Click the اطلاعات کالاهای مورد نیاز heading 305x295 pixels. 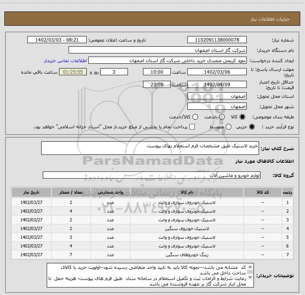pyautogui.click(x=264, y=161)
